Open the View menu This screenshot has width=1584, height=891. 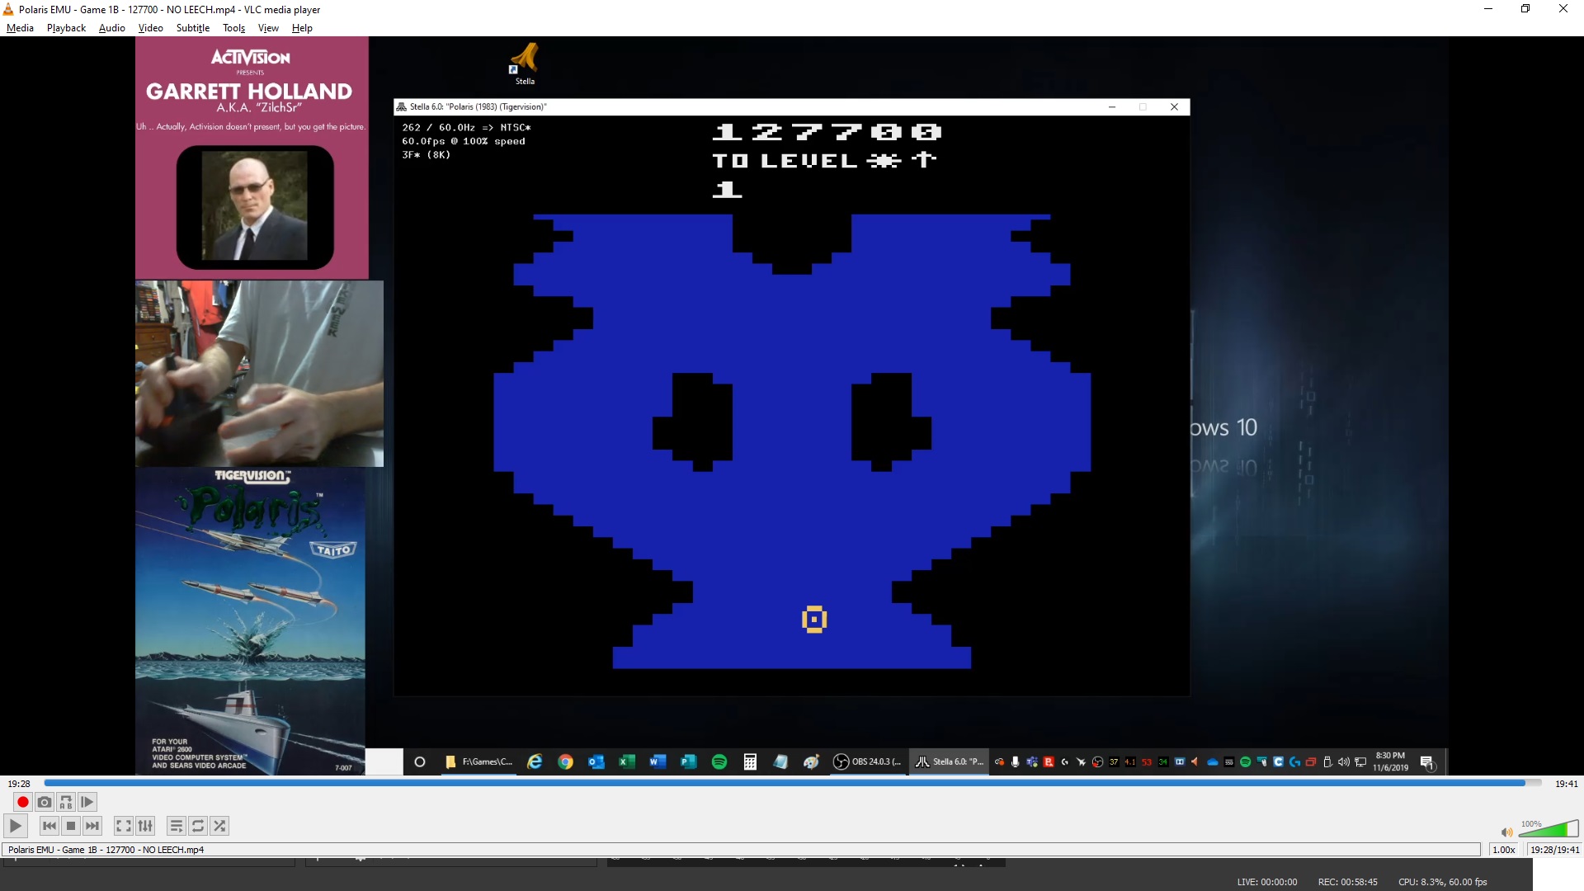[268, 28]
